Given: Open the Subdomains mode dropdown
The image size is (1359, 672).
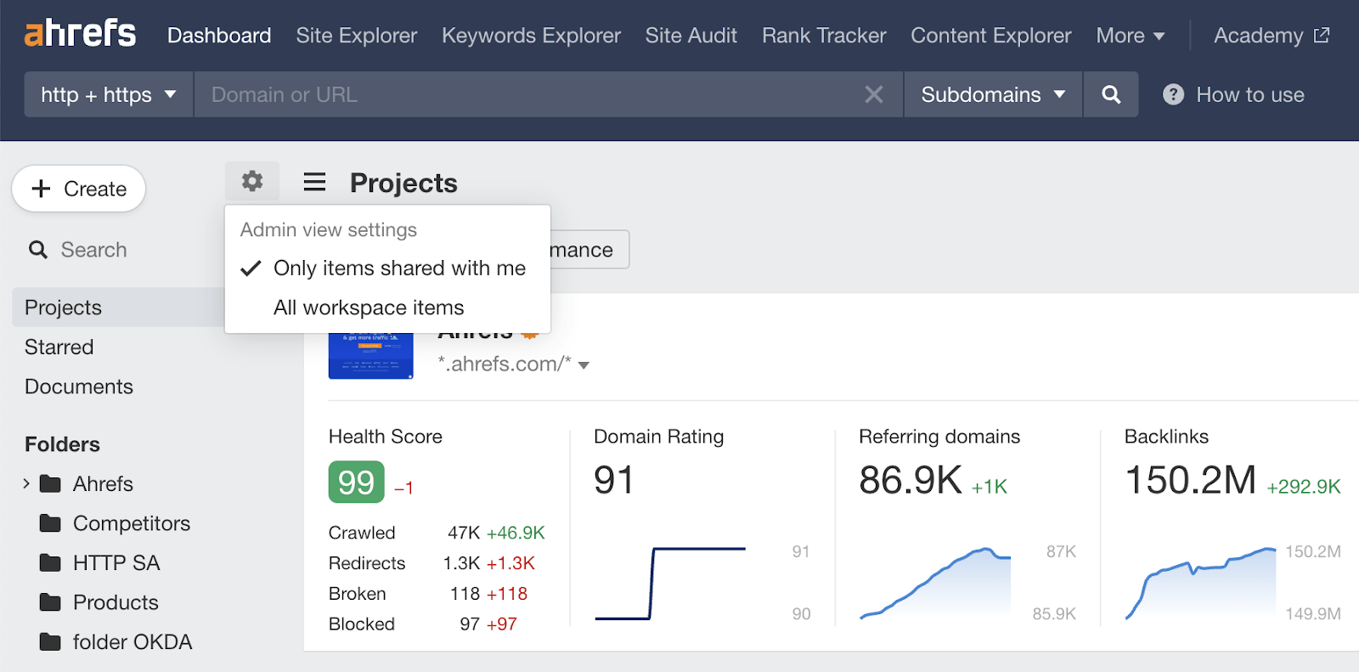Looking at the screenshot, I should pyautogui.click(x=993, y=94).
